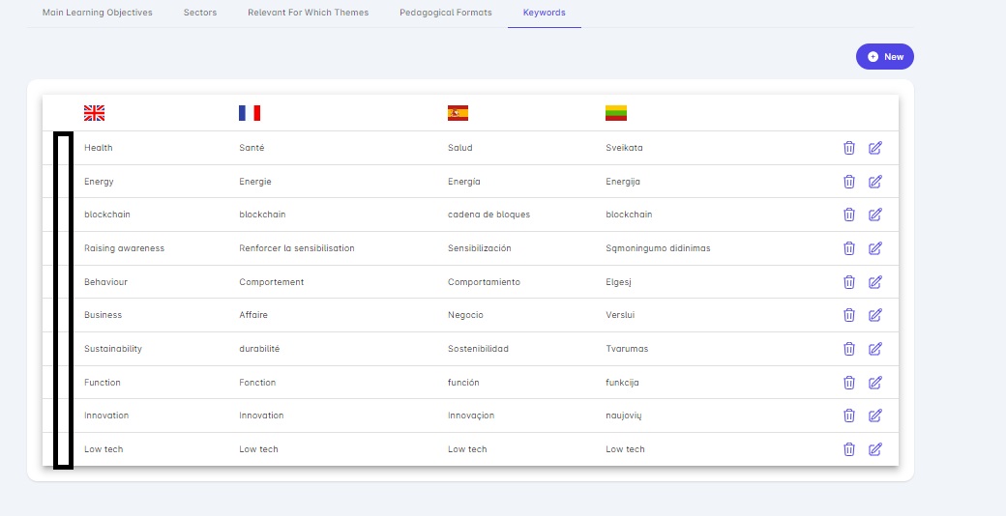Click the Spanish flag column header
This screenshot has width=1006, height=516.
click(458, 113)
